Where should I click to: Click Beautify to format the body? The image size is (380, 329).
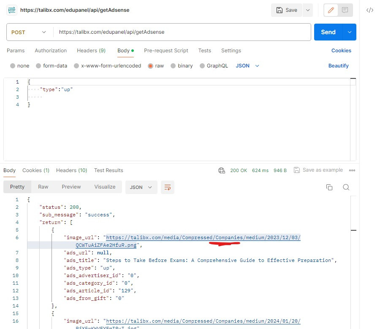[x=338, y=66]
